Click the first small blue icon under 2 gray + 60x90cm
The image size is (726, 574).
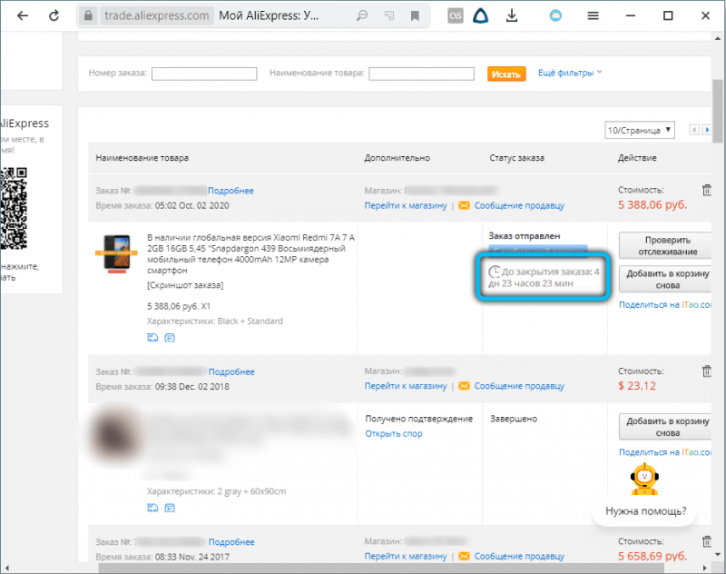point(152,508)
